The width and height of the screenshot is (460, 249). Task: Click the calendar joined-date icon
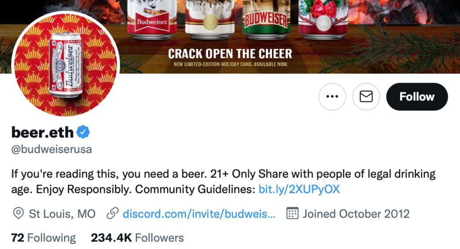pos(292,213)
